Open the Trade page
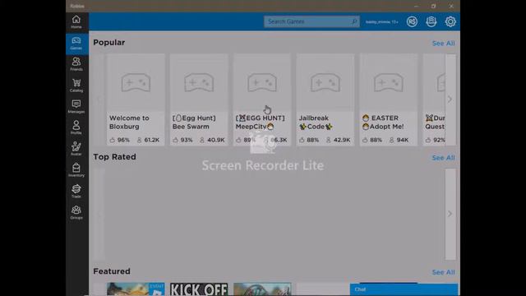This screenshot has height=296, width=526. (76, 191)
